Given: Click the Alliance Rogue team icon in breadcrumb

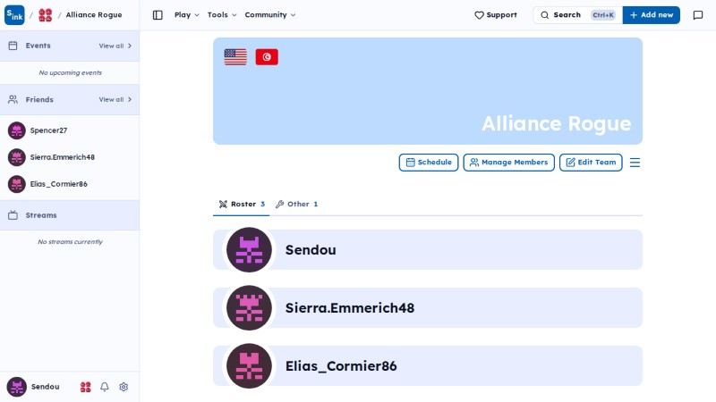Looking at the screenshot, I should click(x=46, y=15).
